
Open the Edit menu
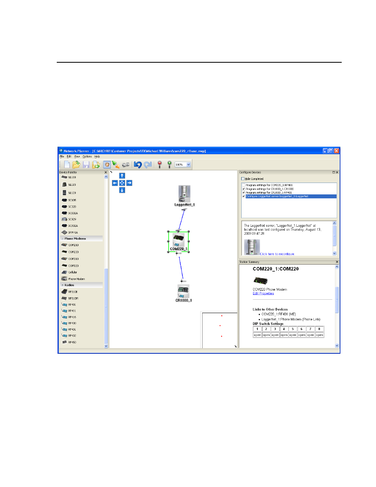point(69,157)
